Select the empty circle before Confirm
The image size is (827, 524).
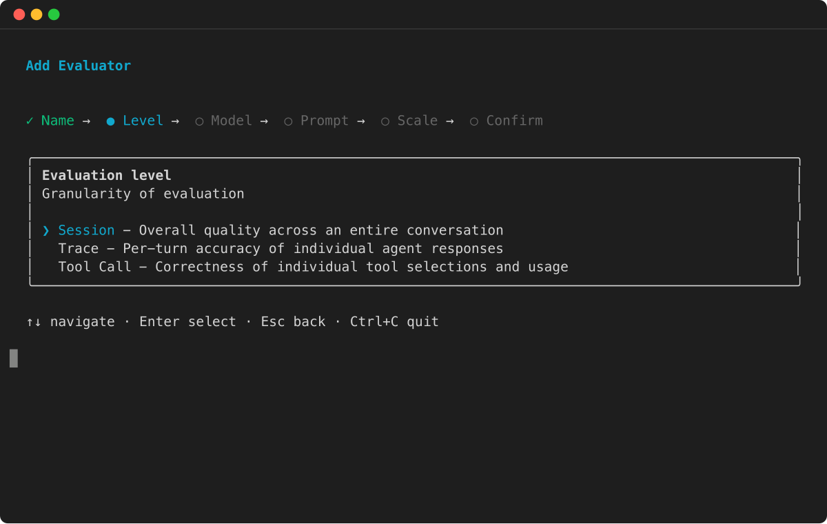pos(474,121)
